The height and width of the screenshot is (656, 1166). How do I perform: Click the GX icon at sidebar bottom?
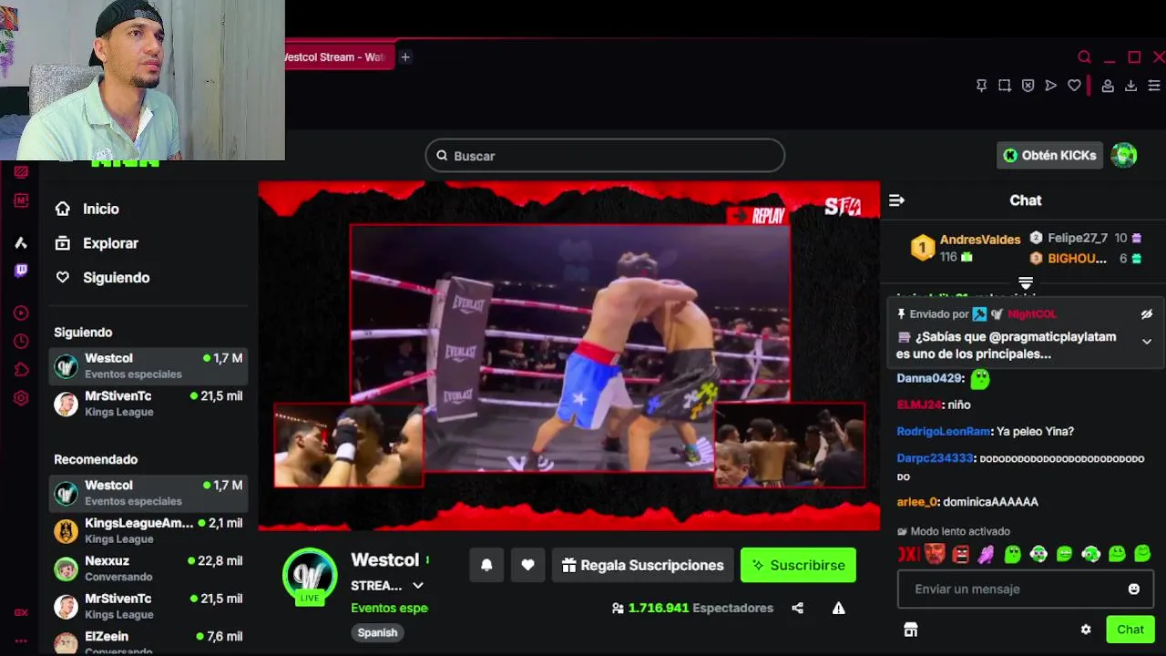point(21,613)
